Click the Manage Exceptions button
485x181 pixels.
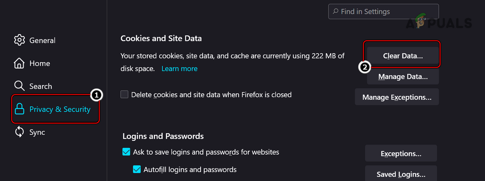(397, 97)
